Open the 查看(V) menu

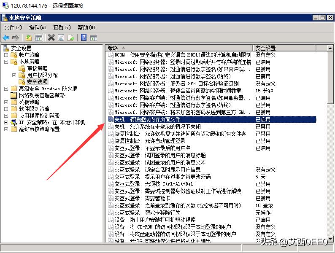click(x=62, y=27)
